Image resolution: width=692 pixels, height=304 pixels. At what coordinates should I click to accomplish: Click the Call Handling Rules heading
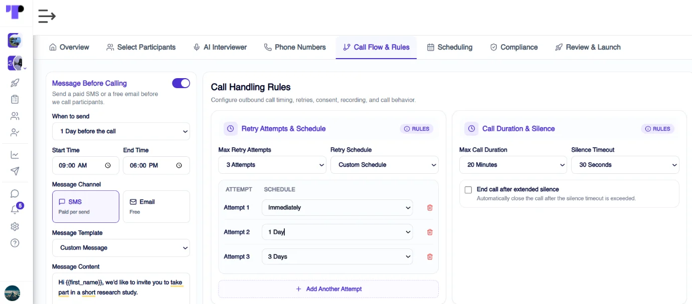(x=251, y=87)
